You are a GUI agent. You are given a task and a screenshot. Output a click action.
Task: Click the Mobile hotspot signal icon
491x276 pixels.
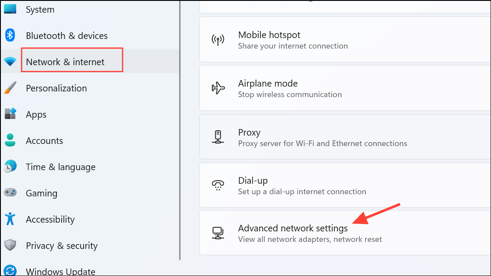tap(218, 40)
